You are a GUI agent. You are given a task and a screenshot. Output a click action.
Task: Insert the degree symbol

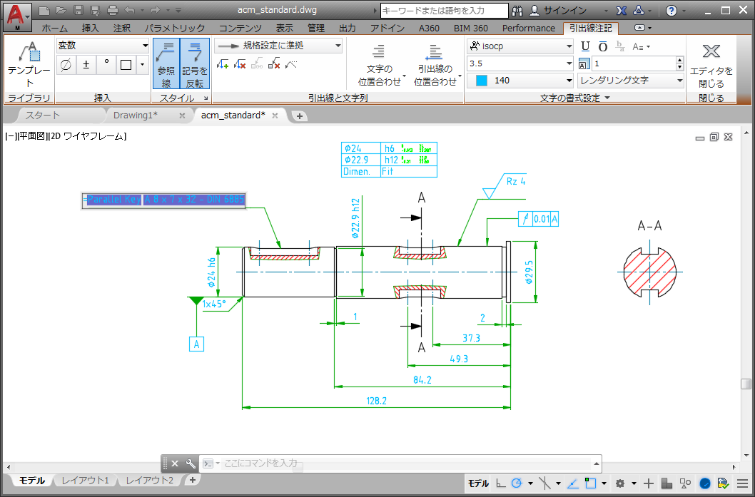pyautogui.click(x=106, y=64)
